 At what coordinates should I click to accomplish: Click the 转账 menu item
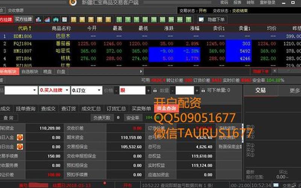tap(250, 2)
